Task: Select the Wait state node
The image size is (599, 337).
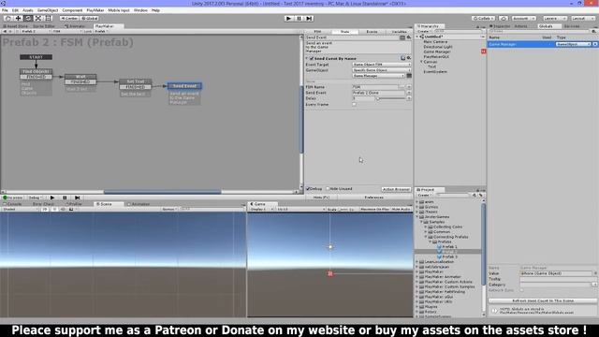Action: [80, 77]
